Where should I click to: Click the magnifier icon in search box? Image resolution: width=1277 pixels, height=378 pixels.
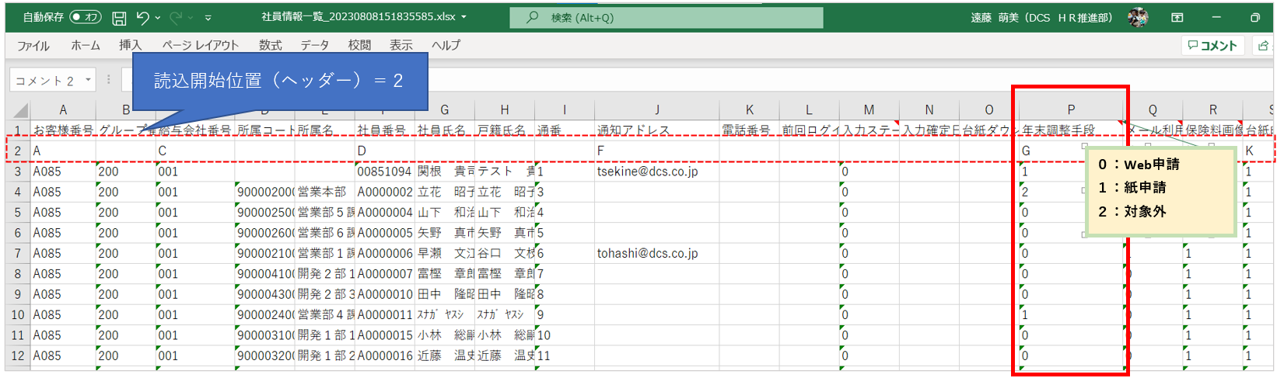532,17
